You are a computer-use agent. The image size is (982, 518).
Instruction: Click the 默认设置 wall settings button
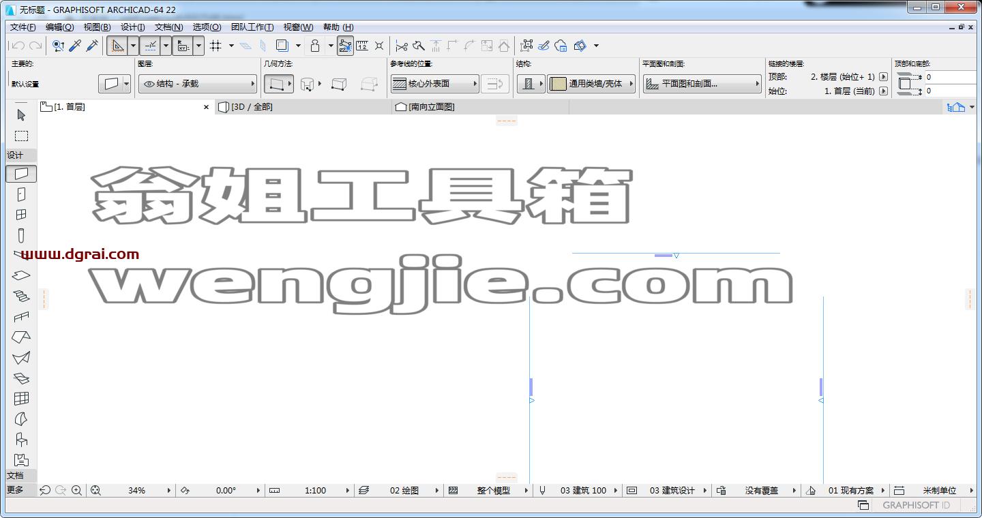click(114, 84)
